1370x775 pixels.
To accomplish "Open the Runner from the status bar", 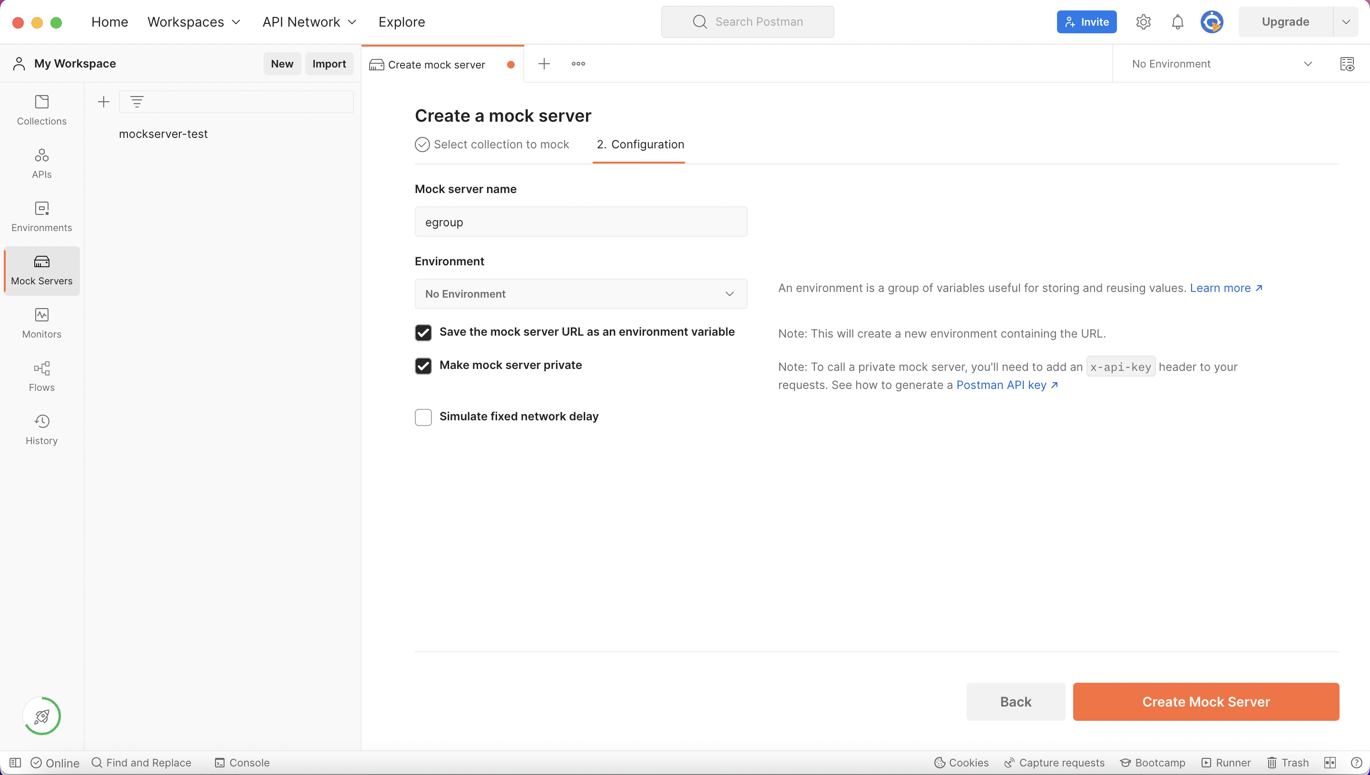I will [x=1226, y=762].
